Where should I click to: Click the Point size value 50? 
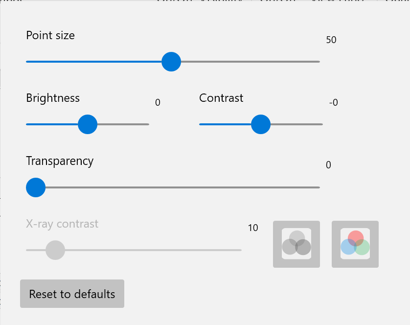tap(331, 40)
